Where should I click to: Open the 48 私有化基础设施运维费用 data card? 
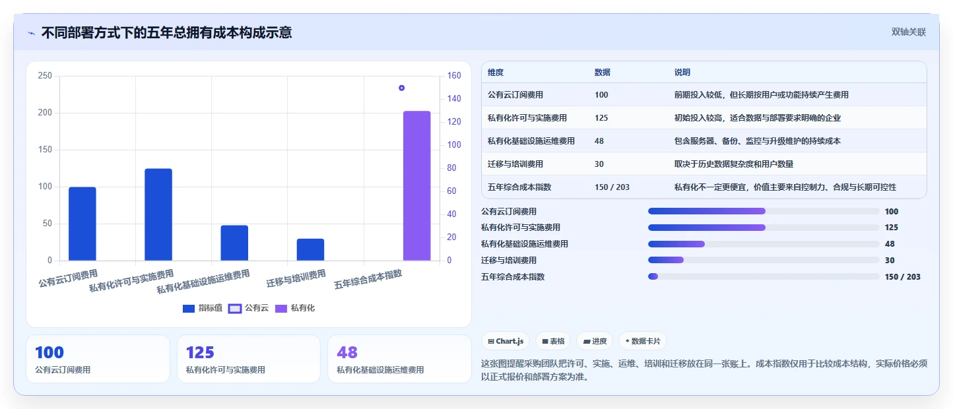point(399,359)
